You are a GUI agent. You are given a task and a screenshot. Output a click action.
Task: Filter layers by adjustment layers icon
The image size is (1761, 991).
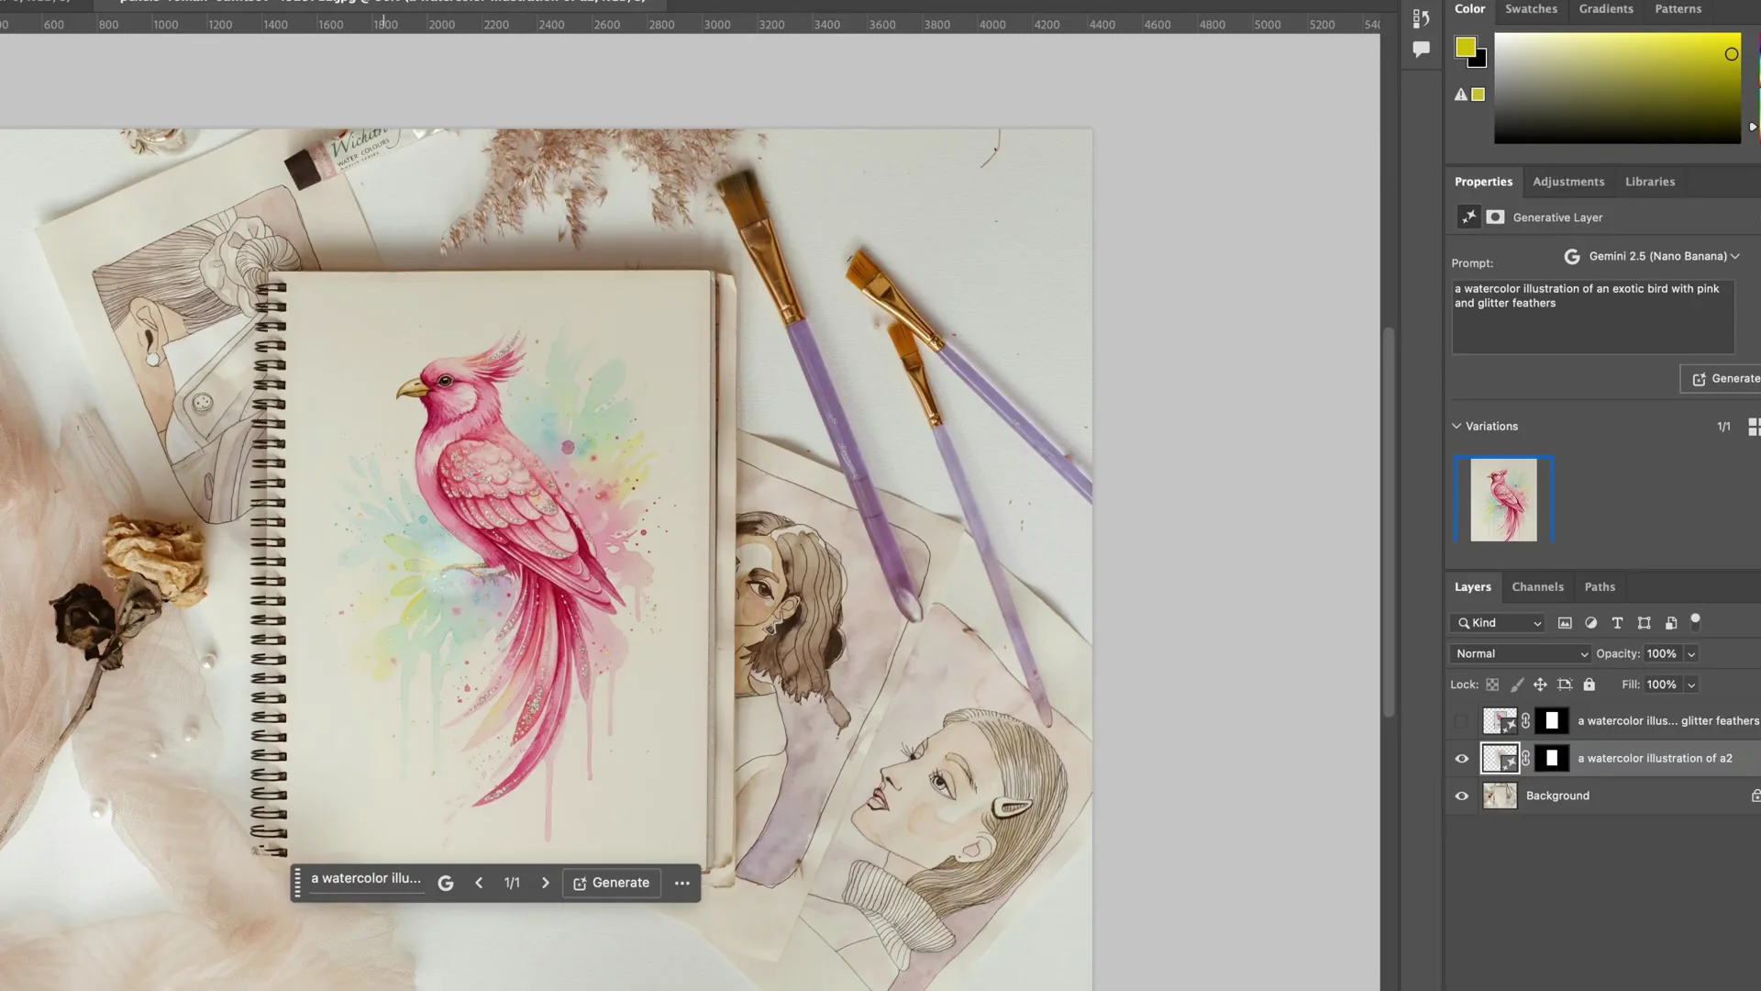[1591, 622]
